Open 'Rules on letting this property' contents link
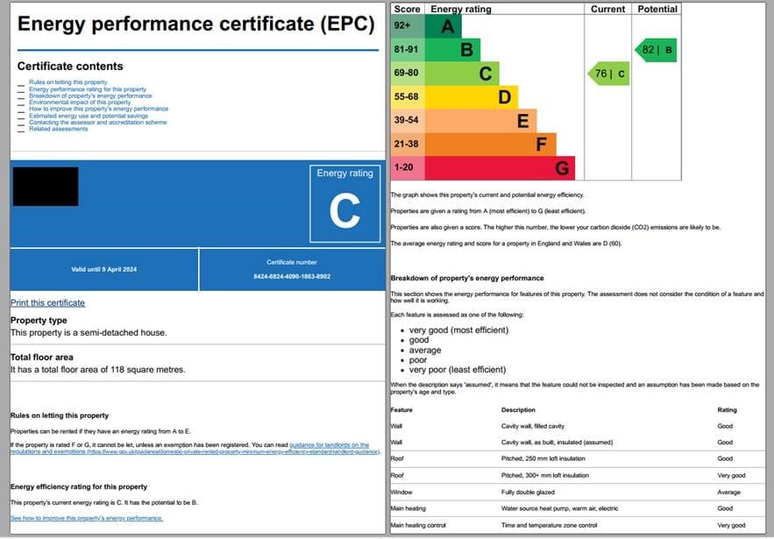This screenshot has width=774, height=539. [66, 82]
